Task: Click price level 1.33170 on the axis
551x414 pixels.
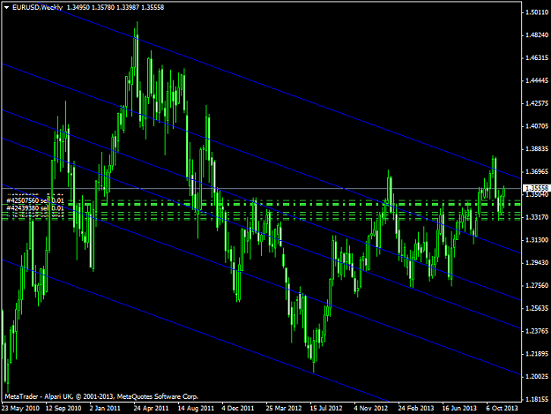Action: [x=537, y=217]
